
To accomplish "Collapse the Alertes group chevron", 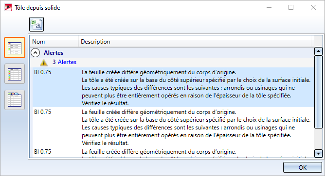I will pyautogui.click(x=36, y=53).
